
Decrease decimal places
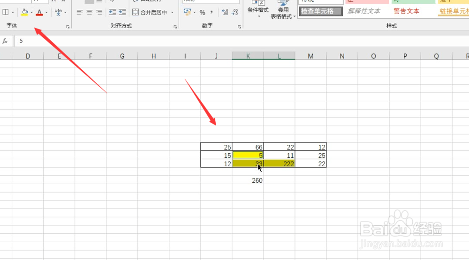click(235, 12)
